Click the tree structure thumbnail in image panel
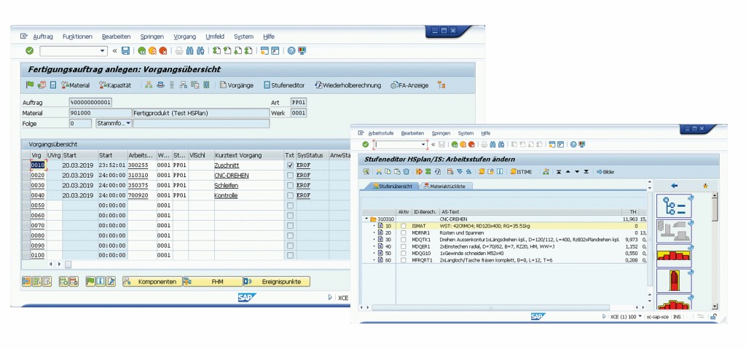The height and width of the screenshot is (349, 746). 674,206
